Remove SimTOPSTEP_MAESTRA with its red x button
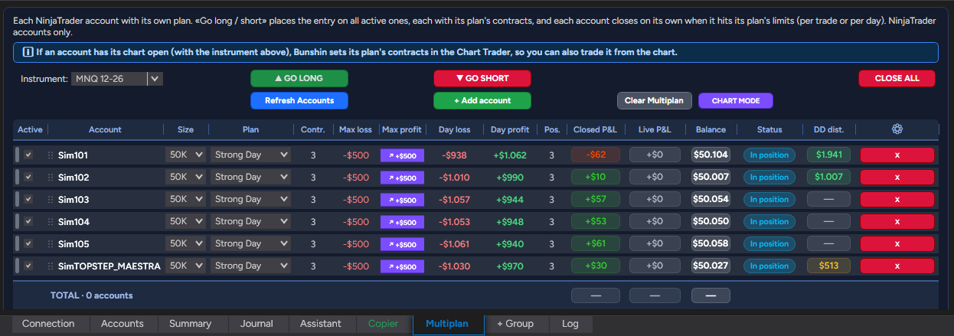 click(897, 266)
